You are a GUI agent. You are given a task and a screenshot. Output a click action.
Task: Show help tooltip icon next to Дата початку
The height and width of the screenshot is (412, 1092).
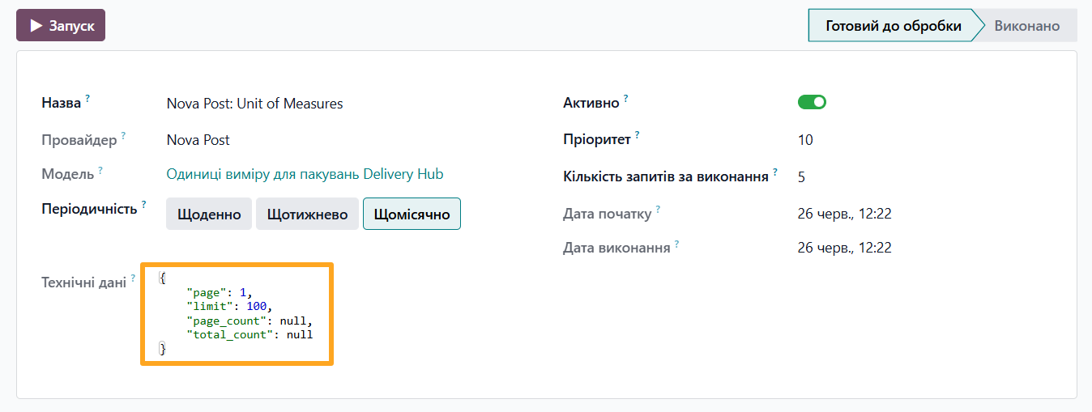(658, 210)
